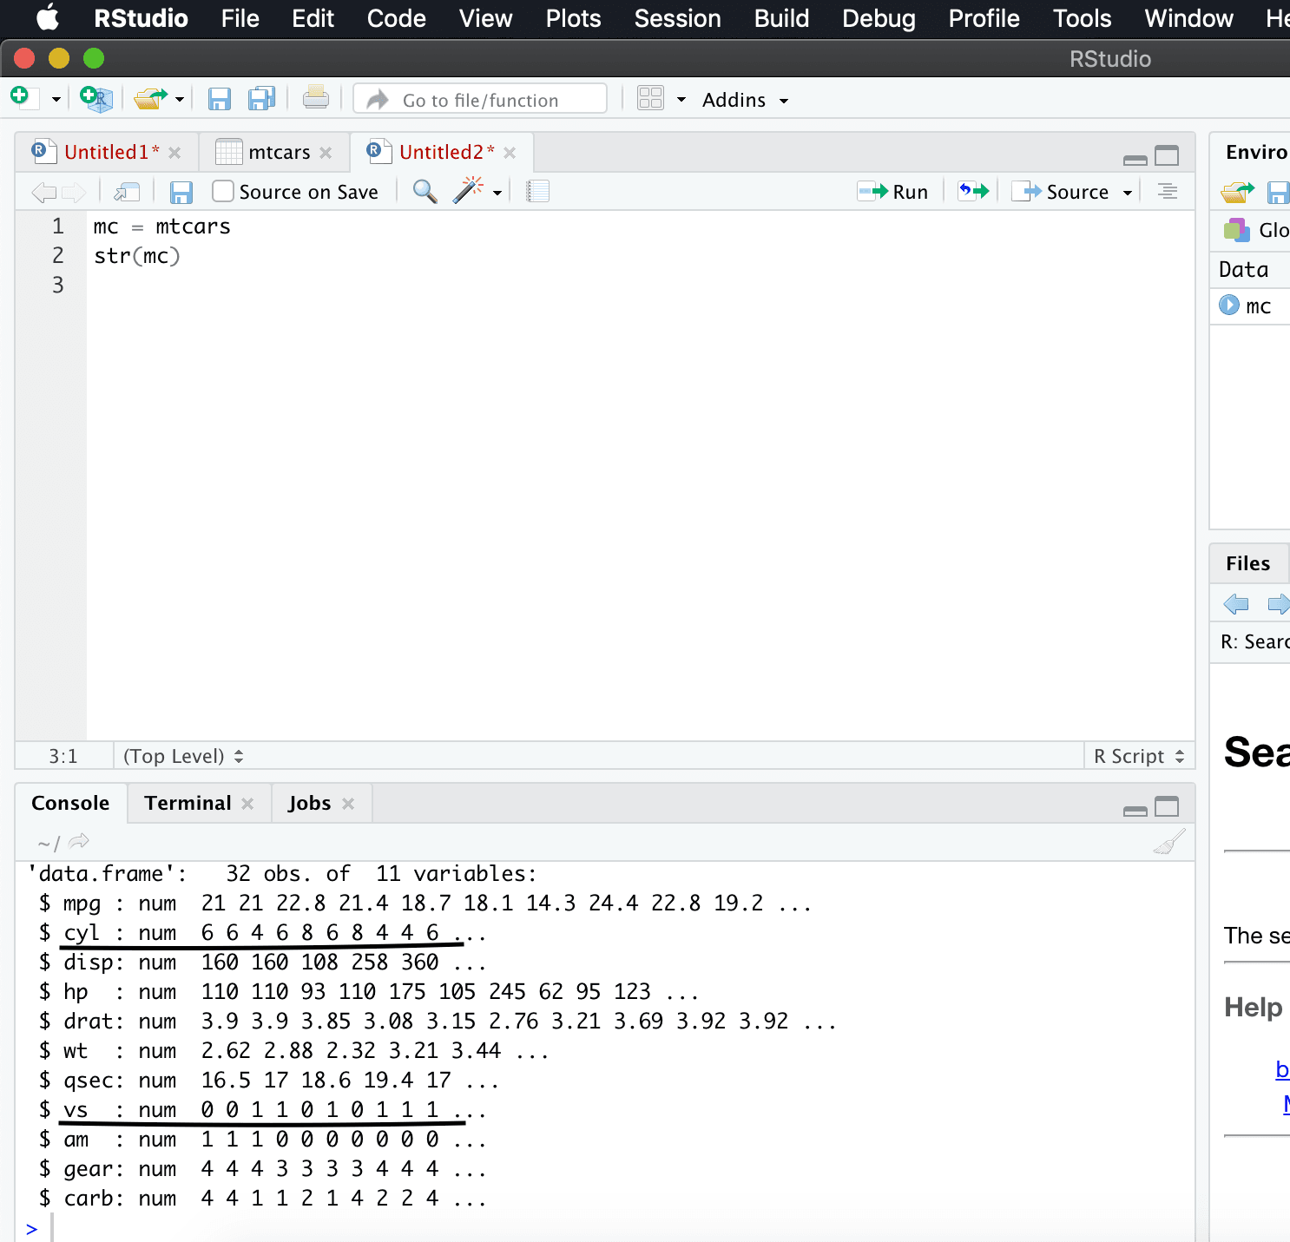Open the Source options dropdown arrow
Image resolution: width=1290 pixels, height=1242 pixels.
(x=1128, y=193)
